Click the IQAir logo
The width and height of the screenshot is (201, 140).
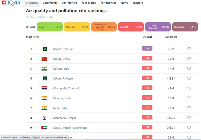[x=11, y=3]
